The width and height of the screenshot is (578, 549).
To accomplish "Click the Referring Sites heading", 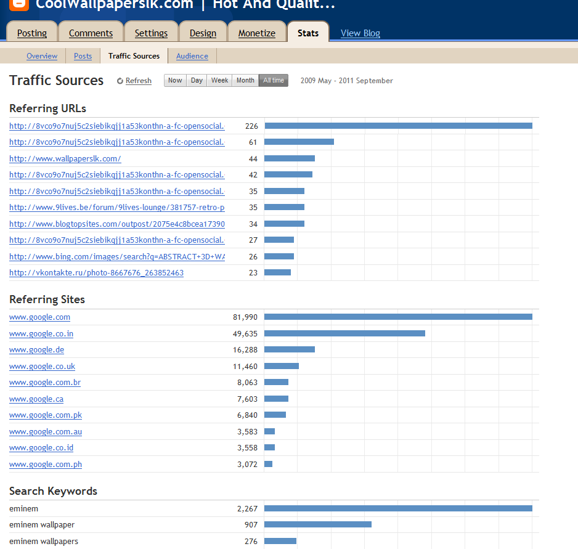I will click(x=47, y=299).
